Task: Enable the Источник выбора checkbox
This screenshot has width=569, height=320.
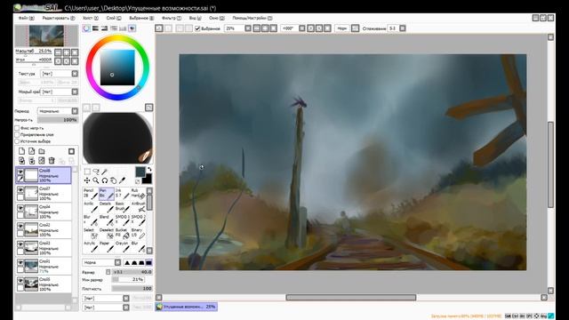Action: pyautogui.click(x=17, y=141)
